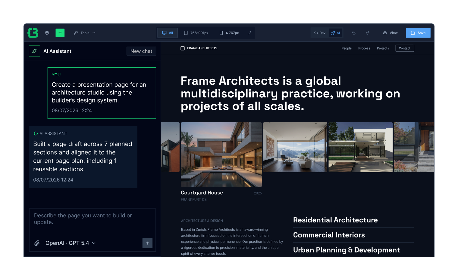The width and height of the screenshot is (458, 257).
Task: Click the Contact button in page nav
Action: [x=405, y=48]
